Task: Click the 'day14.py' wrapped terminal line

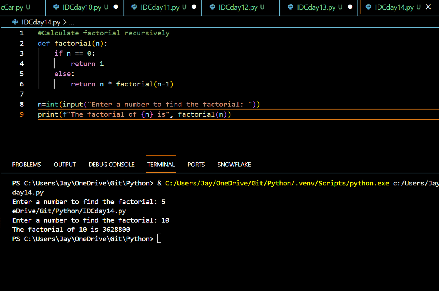Action: 28,192
